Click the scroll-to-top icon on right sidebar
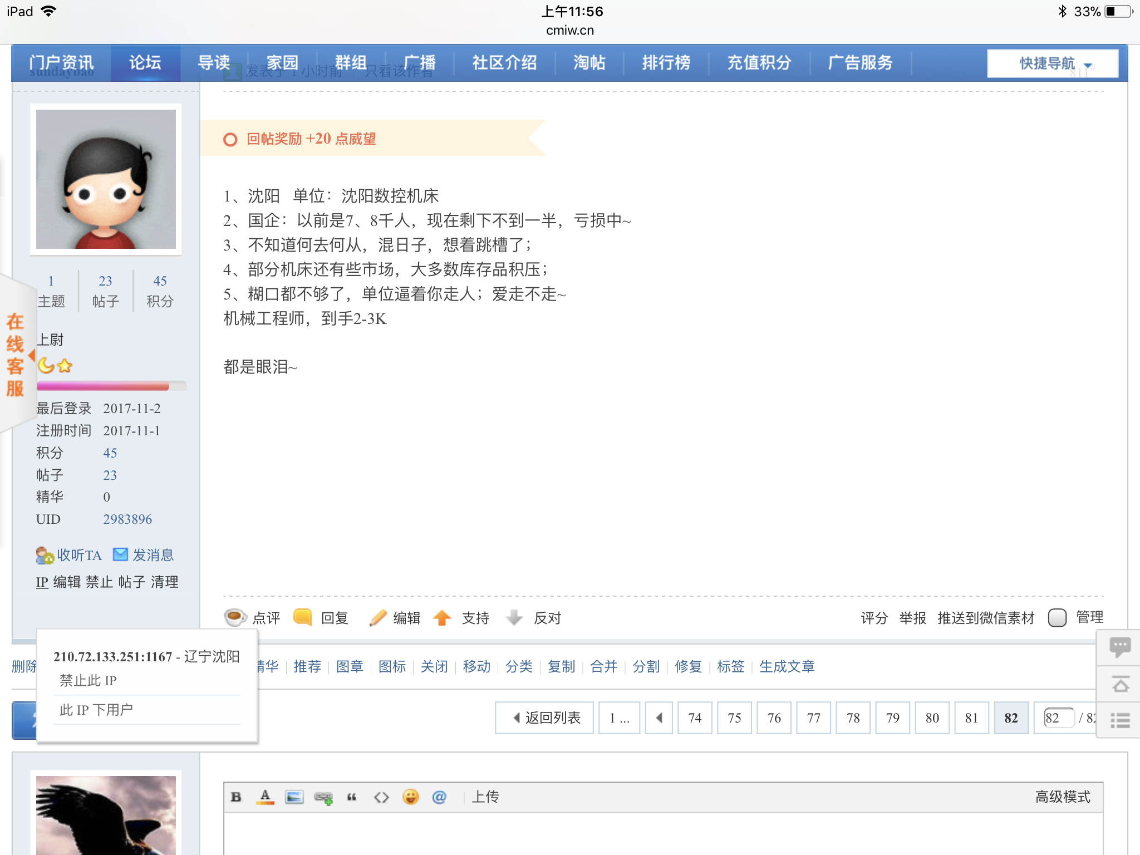1140x855 pixels. tap(1120, 684)
